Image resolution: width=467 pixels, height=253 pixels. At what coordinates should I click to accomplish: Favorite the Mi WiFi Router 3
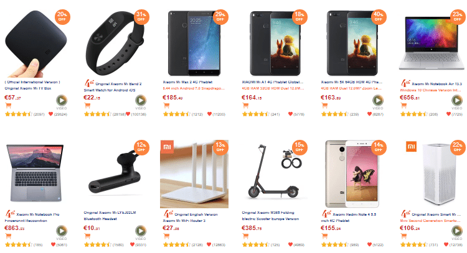click(209, 244)
